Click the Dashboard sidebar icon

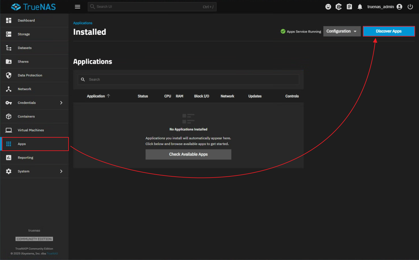click(x=9, y=20)
